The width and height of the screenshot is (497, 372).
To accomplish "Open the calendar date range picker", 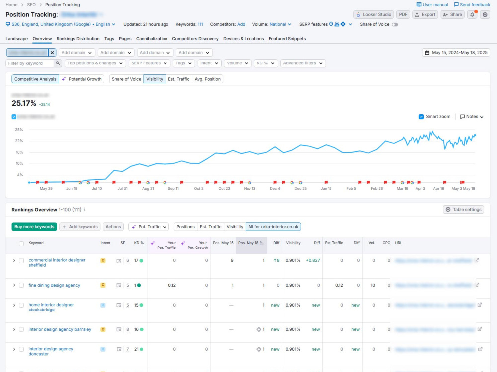I will (456, 53).
